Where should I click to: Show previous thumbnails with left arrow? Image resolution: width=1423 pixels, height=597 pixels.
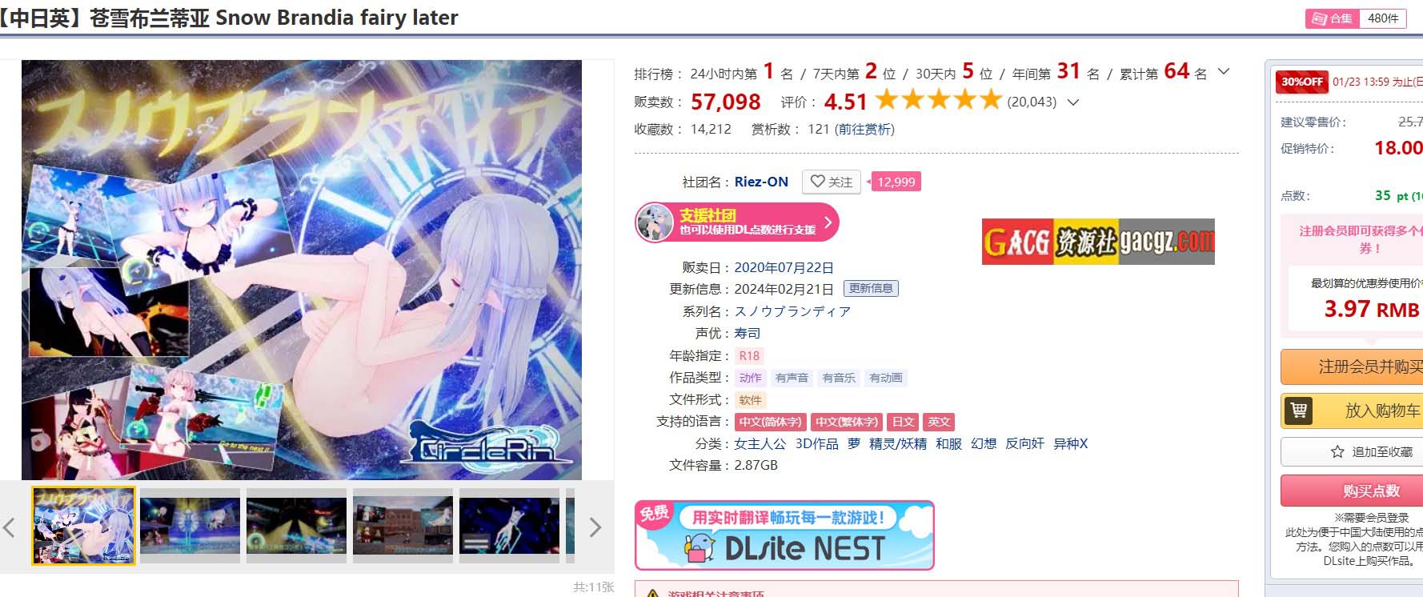(x=10, y=527)
